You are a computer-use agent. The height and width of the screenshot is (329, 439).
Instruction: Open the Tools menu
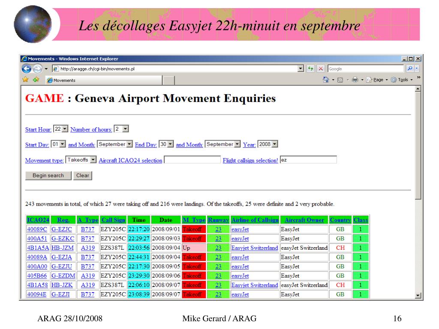click(x=402, y=80)
